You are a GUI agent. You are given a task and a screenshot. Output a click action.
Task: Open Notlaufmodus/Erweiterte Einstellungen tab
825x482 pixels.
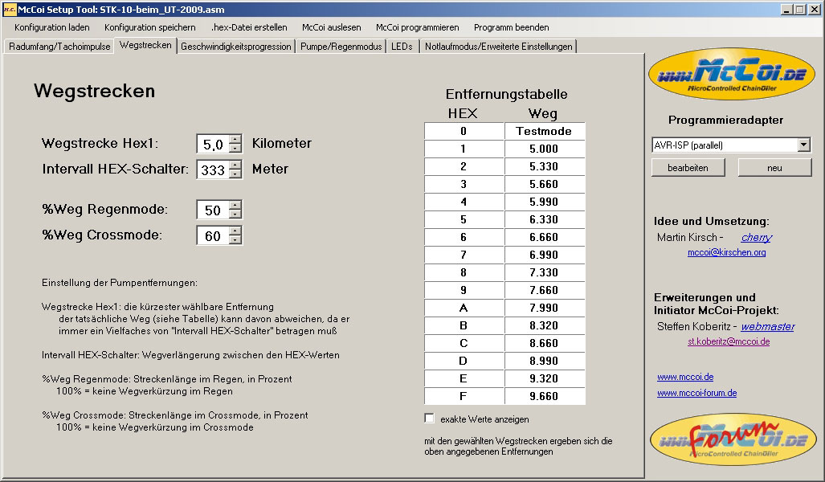[x=498, y=47]
